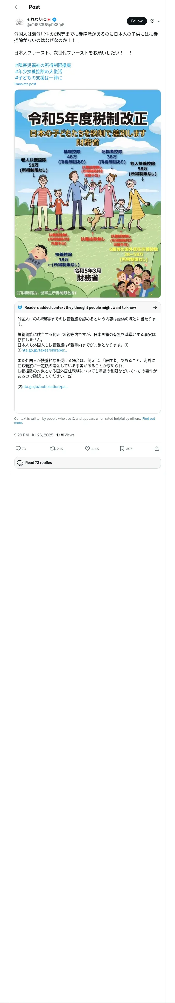Open the nta.go.jp/taxes/shiraber link
Image resolution: width=175 pixels, height=1003 pixels.
(44, 350)
